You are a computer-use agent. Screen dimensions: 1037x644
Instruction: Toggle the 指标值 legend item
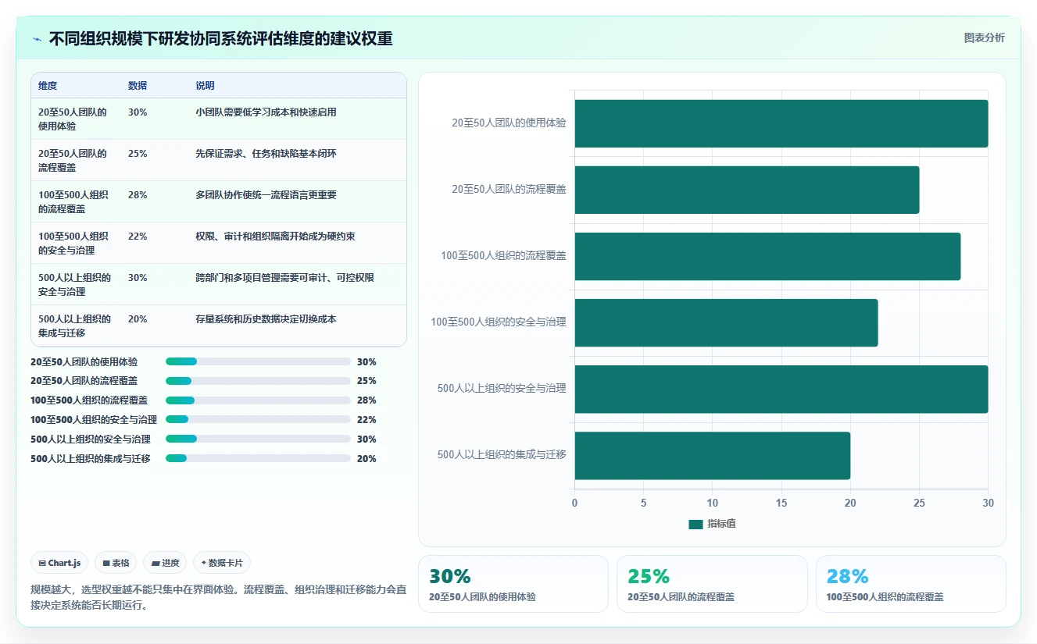pos(712,524)
